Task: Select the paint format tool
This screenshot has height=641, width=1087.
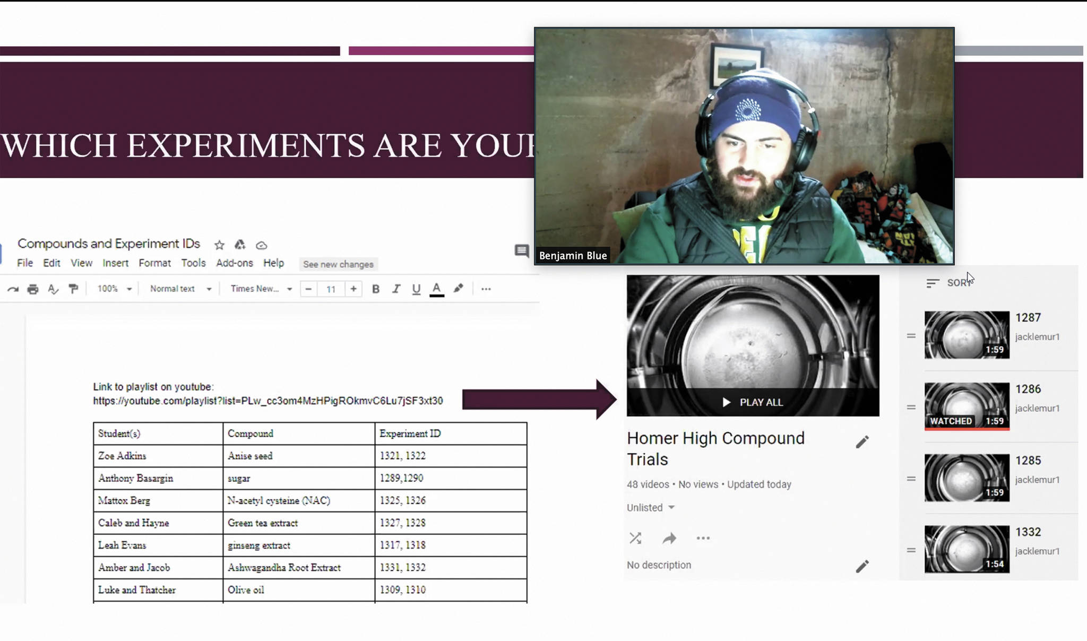Action: 74,289
